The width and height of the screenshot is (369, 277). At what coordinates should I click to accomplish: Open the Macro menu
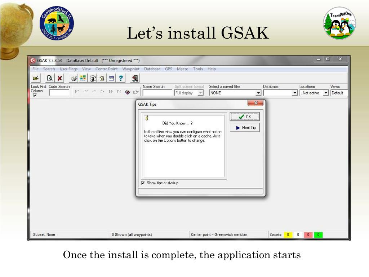(183, 69)
